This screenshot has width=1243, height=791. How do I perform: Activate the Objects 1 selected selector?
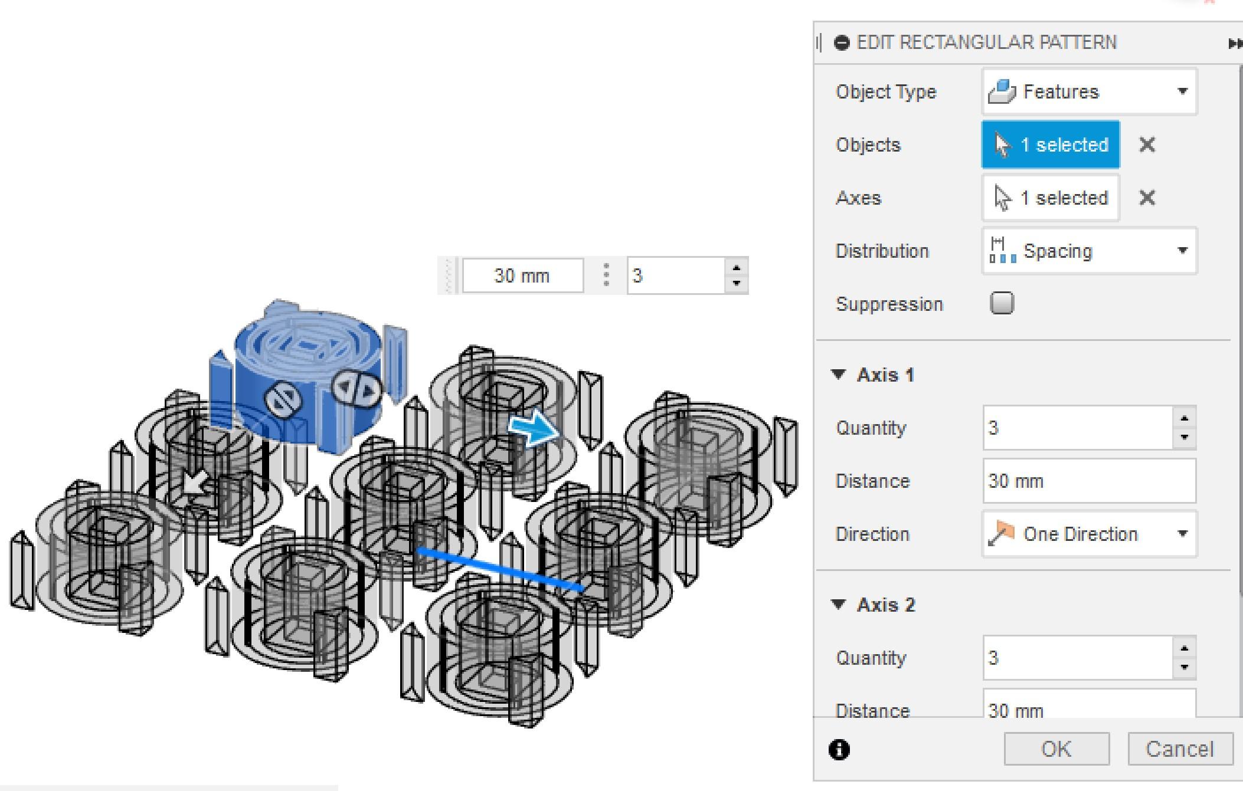(x=1051, y=145)
